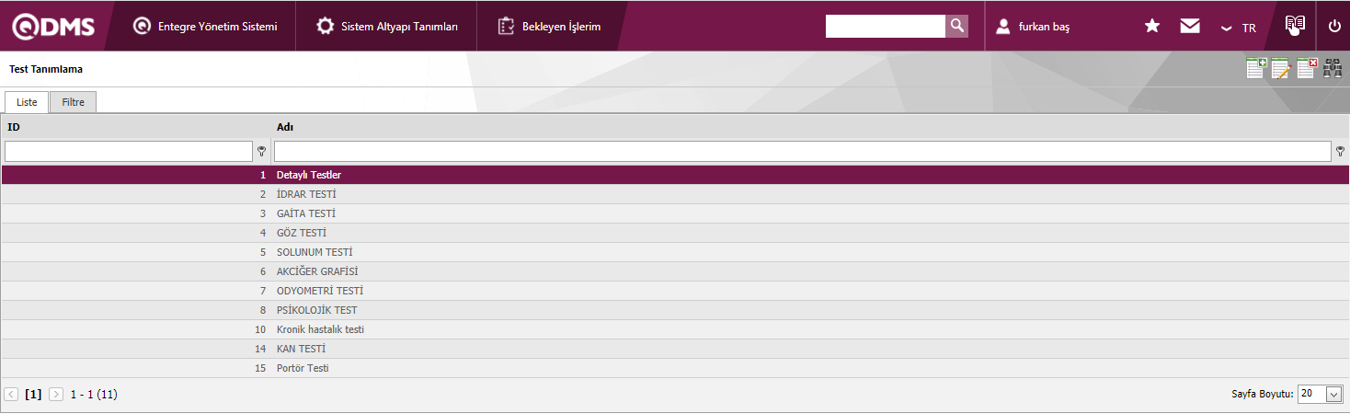Open furkan baş user profile
The image size is (1350, 414).
[1033, 27]
